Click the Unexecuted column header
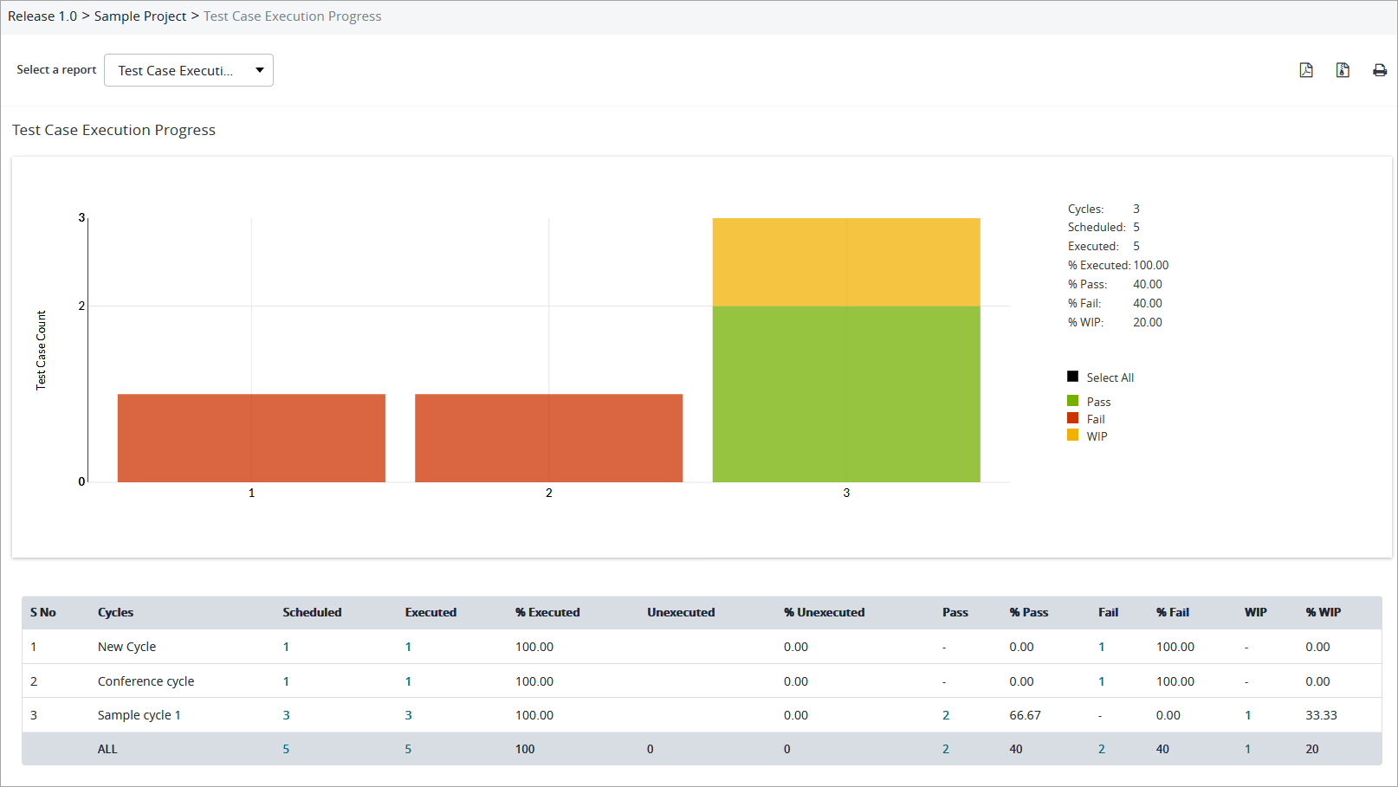 click(681, 612)
